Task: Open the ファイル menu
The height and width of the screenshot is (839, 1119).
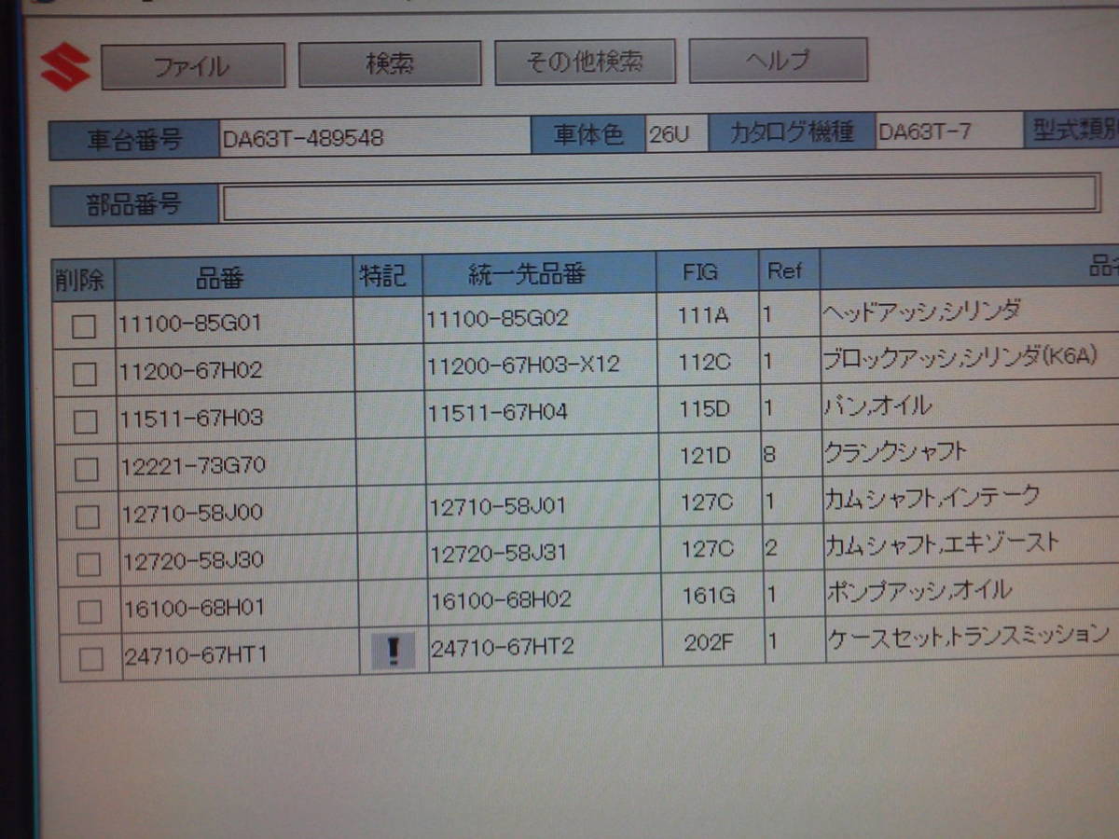Action: [192, 66]
